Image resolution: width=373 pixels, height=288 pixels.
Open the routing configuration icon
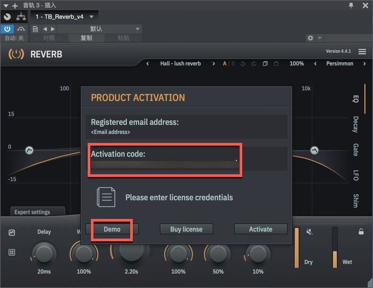[21, 16]
